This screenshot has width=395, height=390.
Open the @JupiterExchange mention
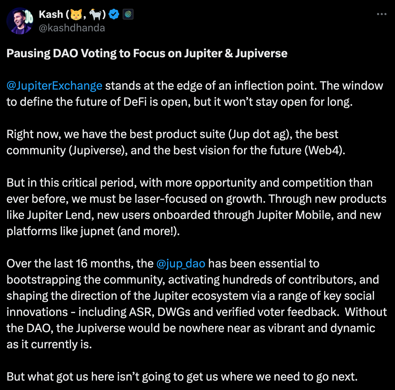click(x=54, y=86)
